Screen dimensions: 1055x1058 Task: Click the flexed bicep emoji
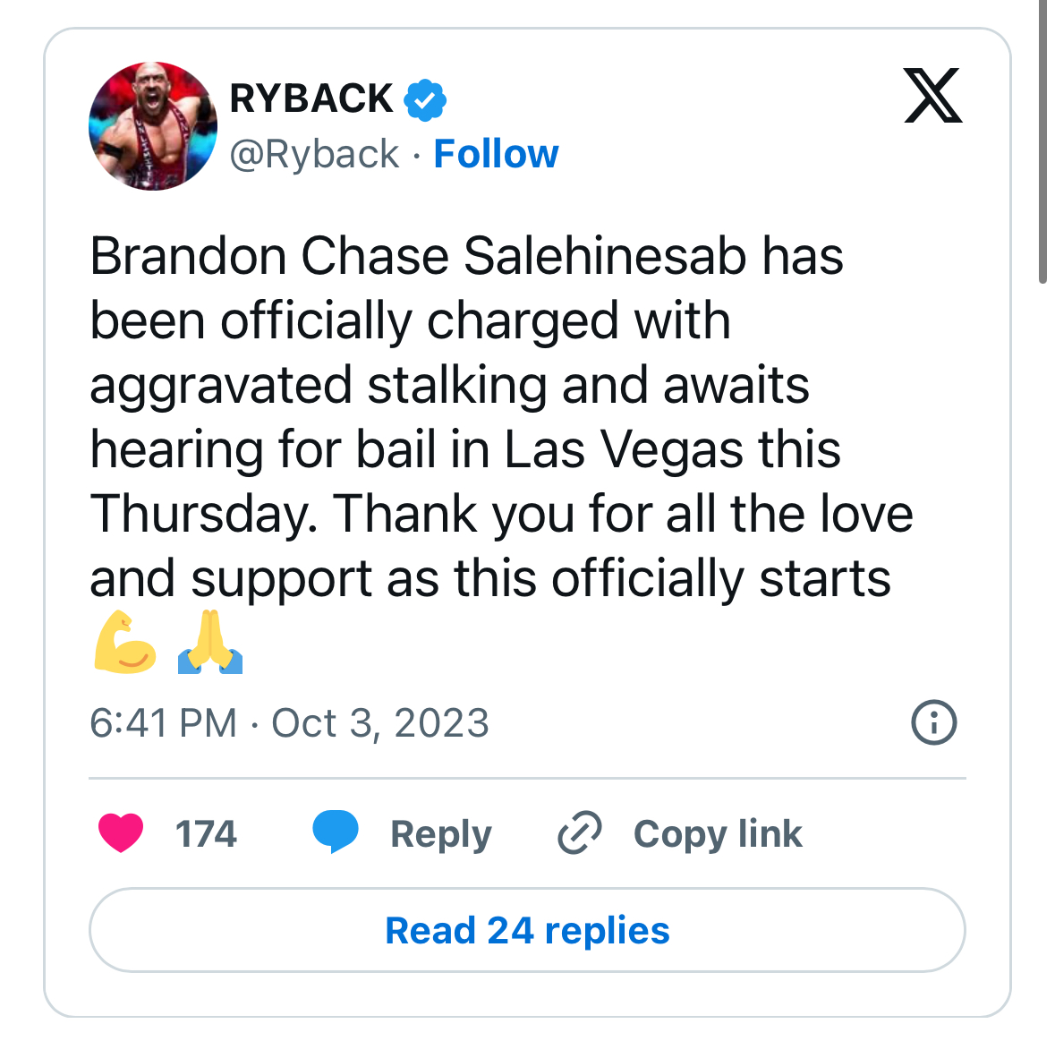point(125,641)
